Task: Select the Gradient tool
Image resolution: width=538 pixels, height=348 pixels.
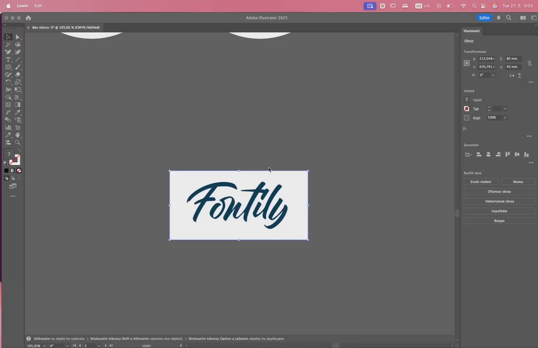Action: 18,105
